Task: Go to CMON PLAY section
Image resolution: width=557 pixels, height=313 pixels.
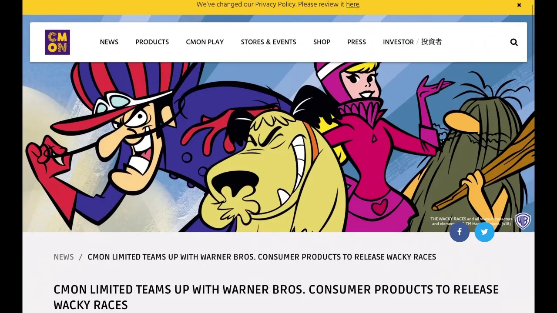Action: tap(205, 42)
